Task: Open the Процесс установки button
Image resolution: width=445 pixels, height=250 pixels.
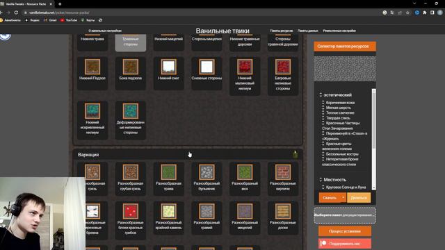Action: tap(345, 231)
